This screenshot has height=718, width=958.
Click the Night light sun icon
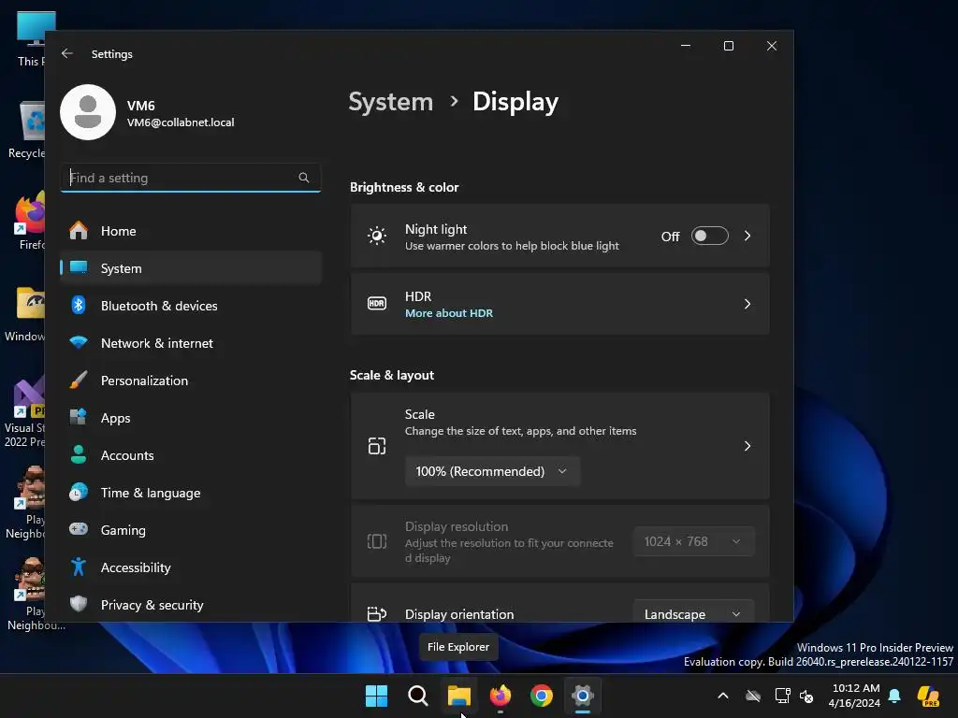(x=377, y=236)
